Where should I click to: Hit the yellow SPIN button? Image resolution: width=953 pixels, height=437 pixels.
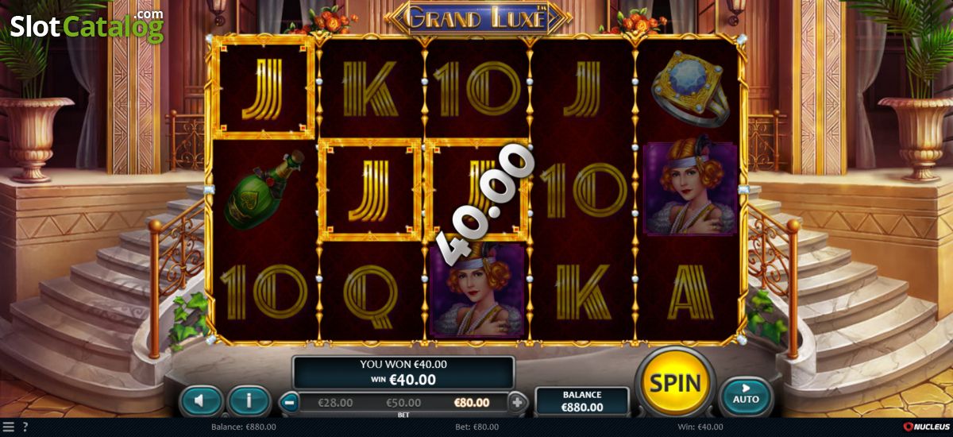coord(676,383)
